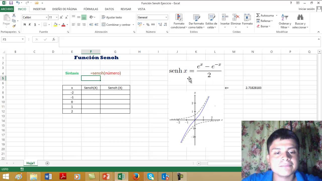Select the Hoja1 sheet tab
This screenshot has height=181, width=322.
(x=30, y=163)
